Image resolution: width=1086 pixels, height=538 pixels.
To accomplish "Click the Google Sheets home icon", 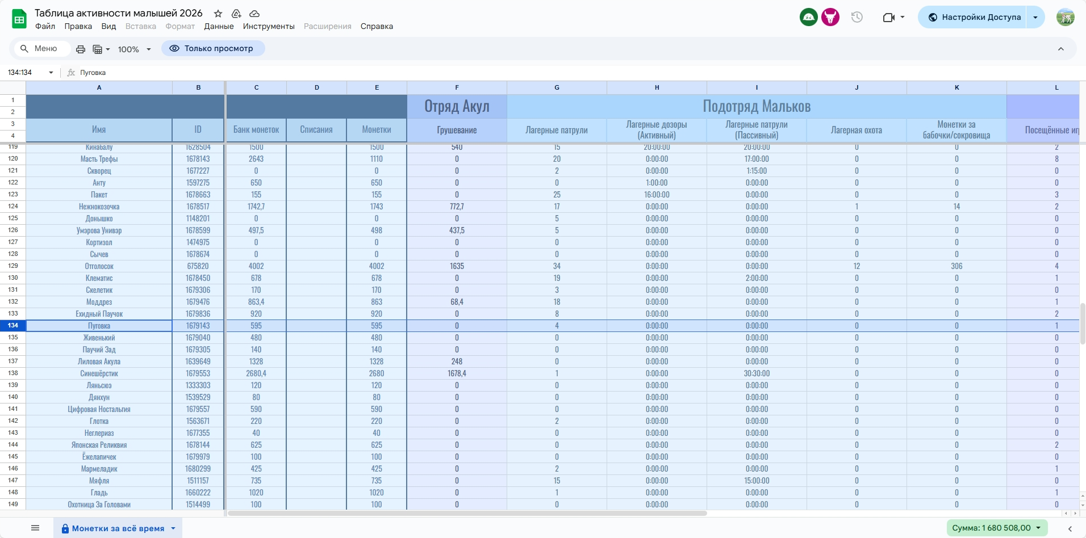I will 19,19.
